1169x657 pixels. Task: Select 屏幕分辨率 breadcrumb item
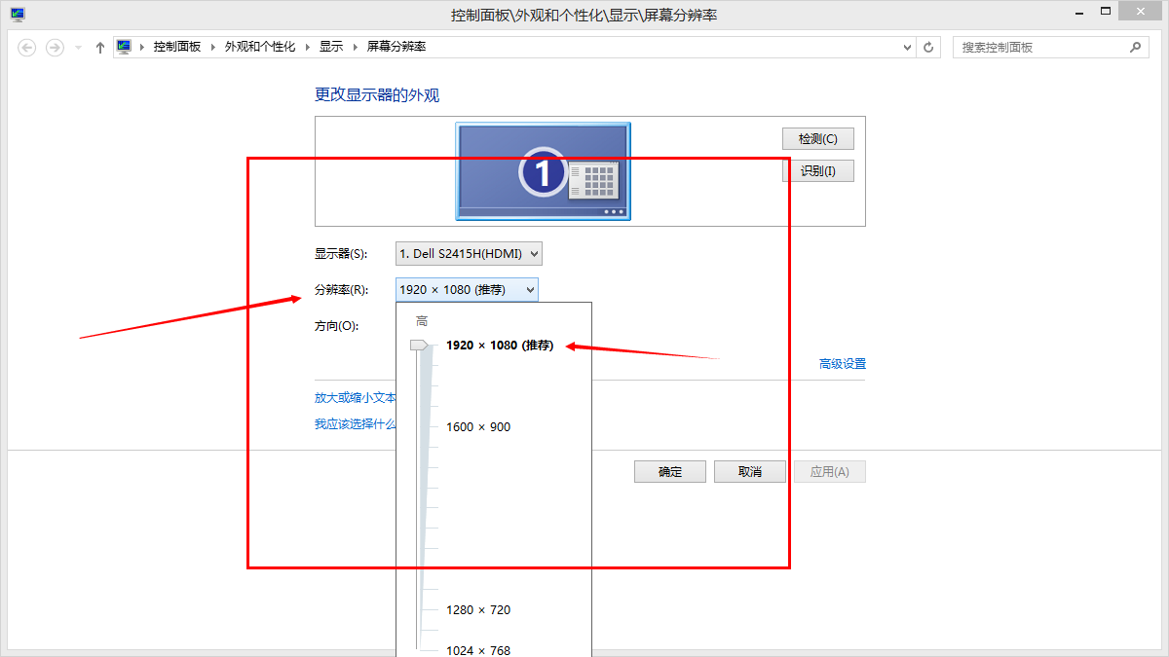tap(396, 47)
